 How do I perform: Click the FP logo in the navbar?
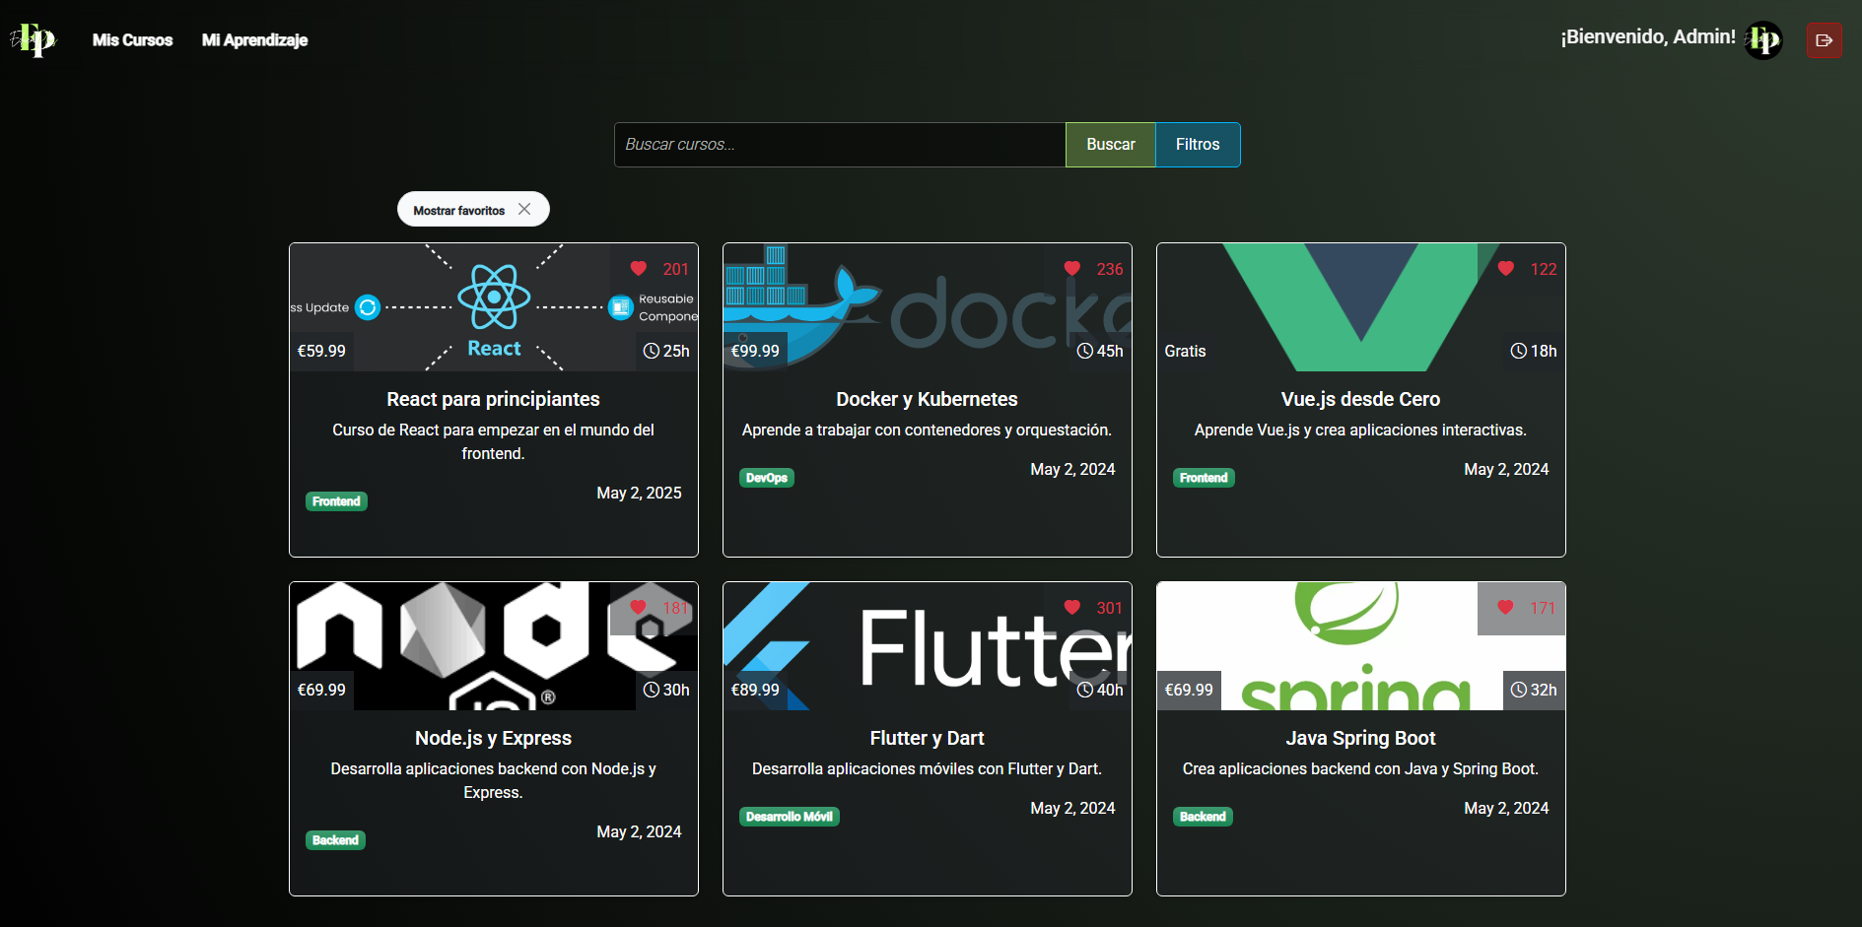pyautogui.click(x=34, y=40)
